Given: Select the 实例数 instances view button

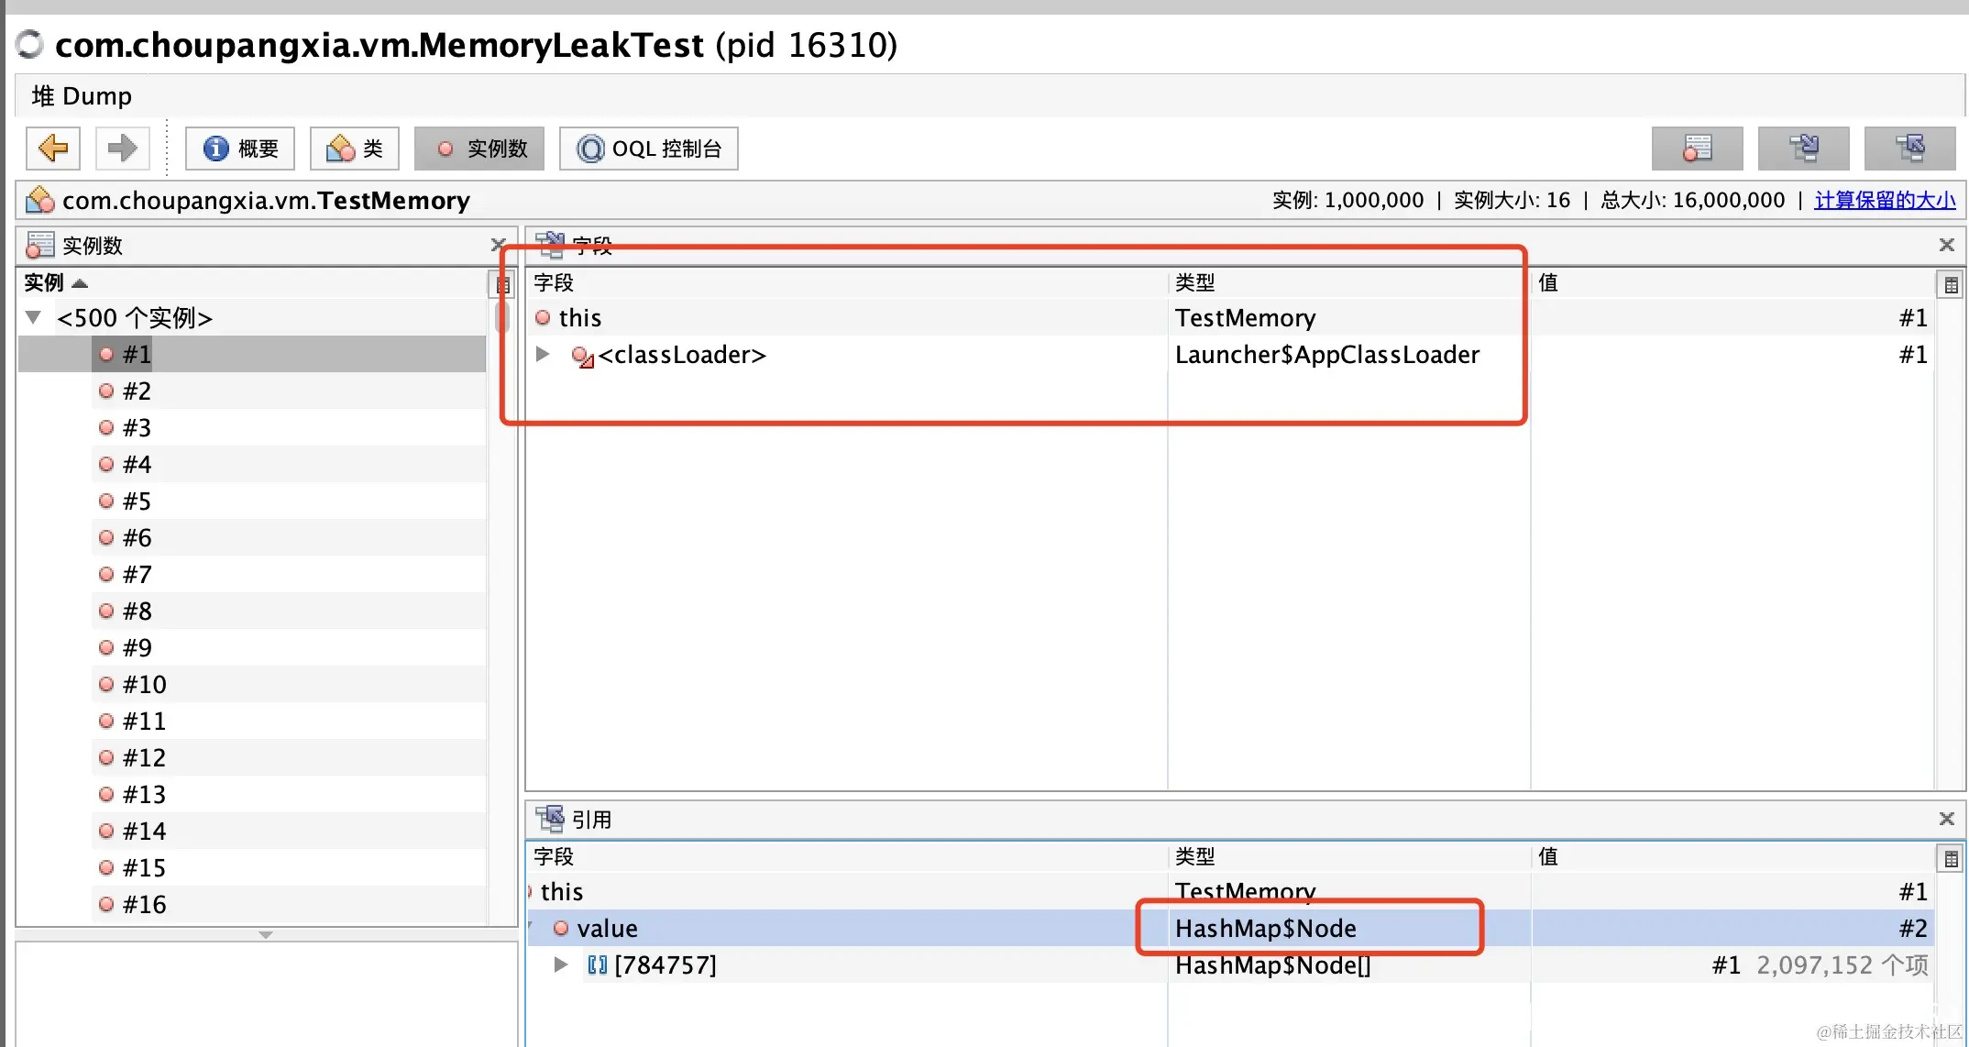Looking at the screenshot, I should point(479,149).
